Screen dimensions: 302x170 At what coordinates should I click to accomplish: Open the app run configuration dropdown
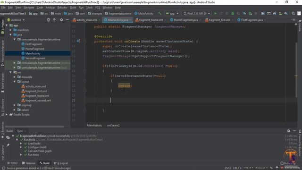pyautogui.click(x=172, y=14)
